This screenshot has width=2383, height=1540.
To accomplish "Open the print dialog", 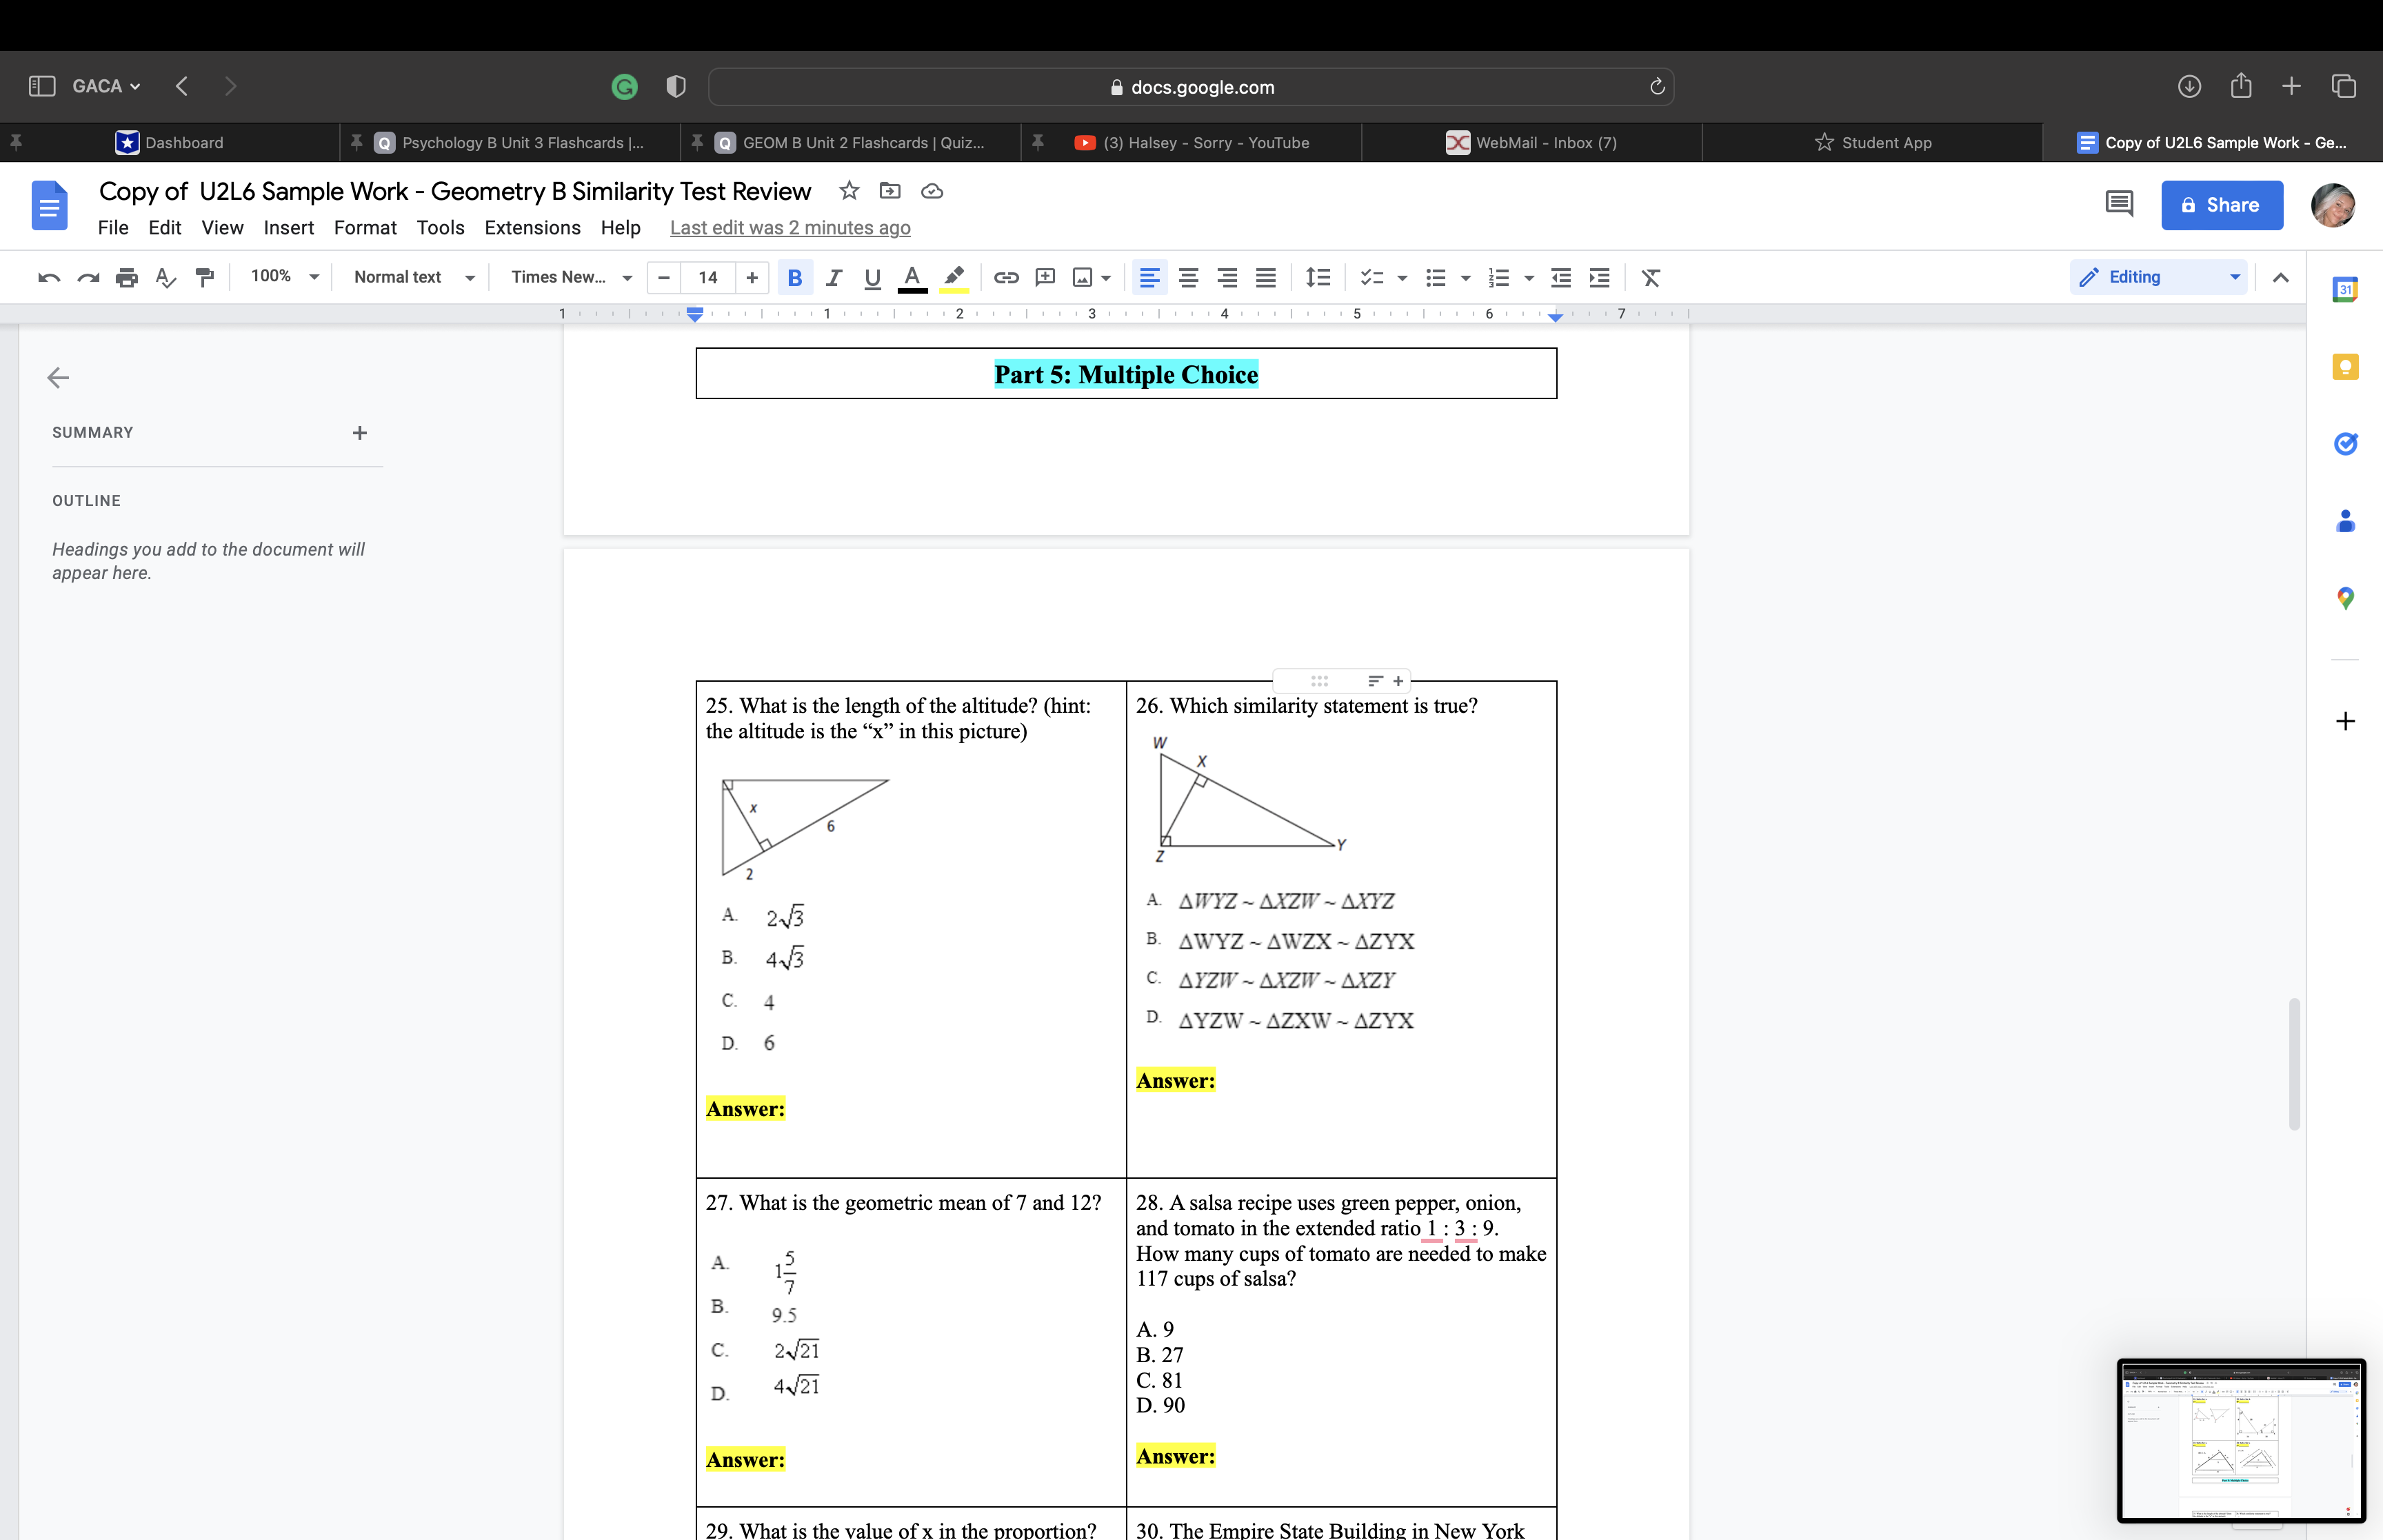I will click(127, 277).
